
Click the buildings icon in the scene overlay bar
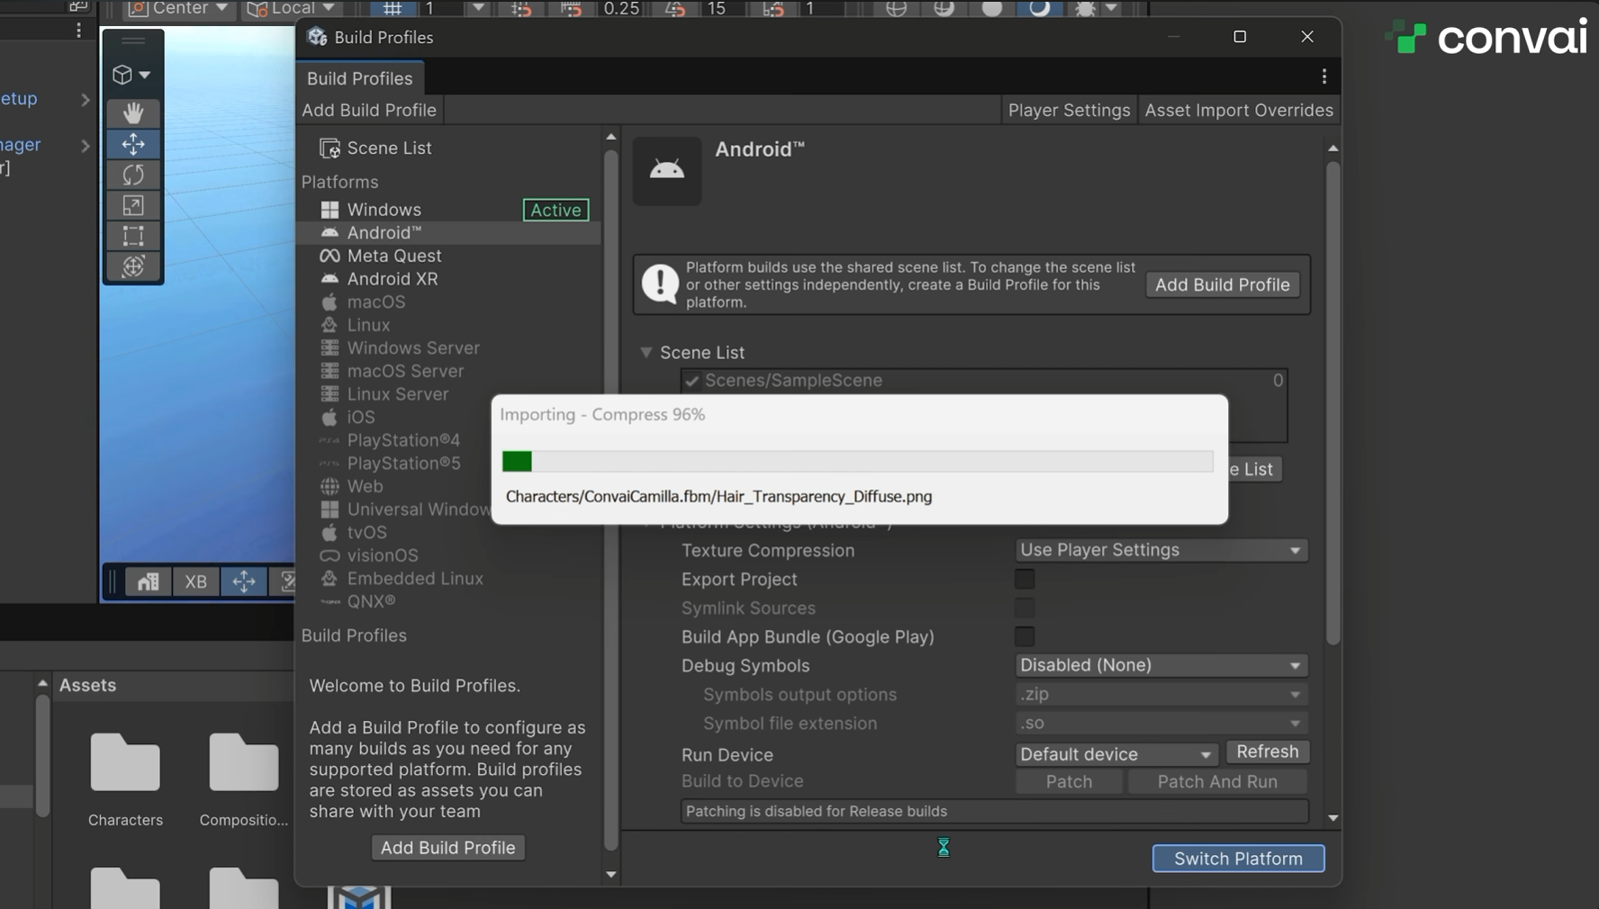pyautogui.click(x=148, y=581)
